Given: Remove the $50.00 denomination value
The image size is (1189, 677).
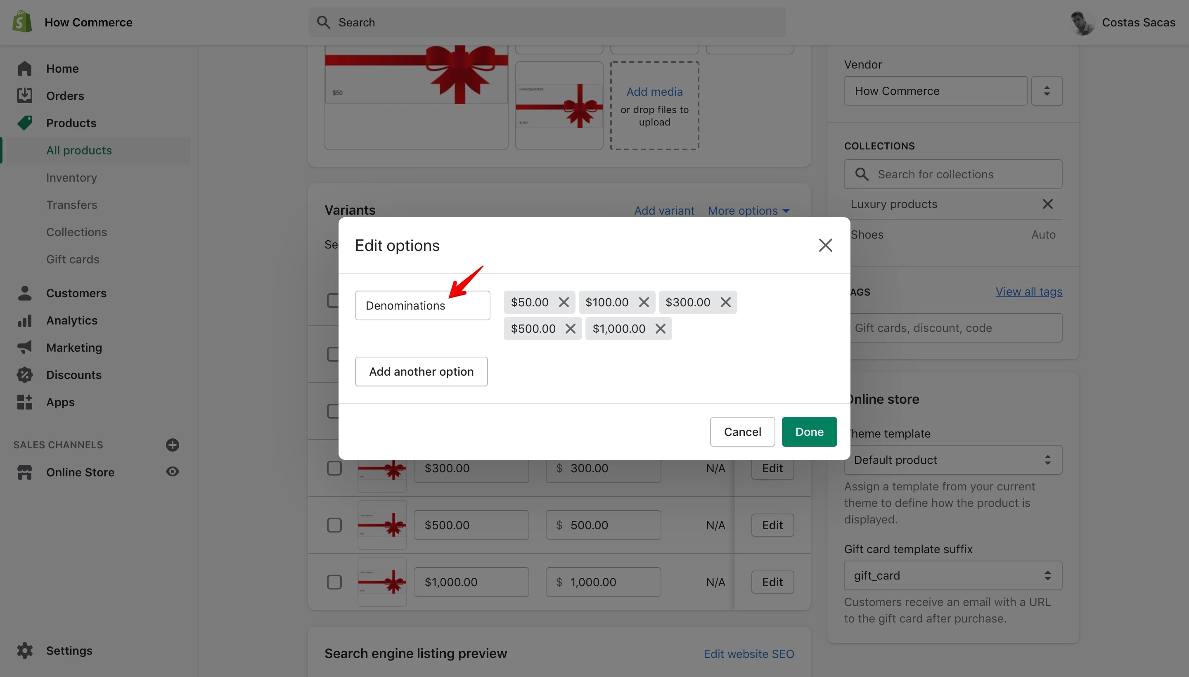Looking at the screenshot, I should 564,302.
